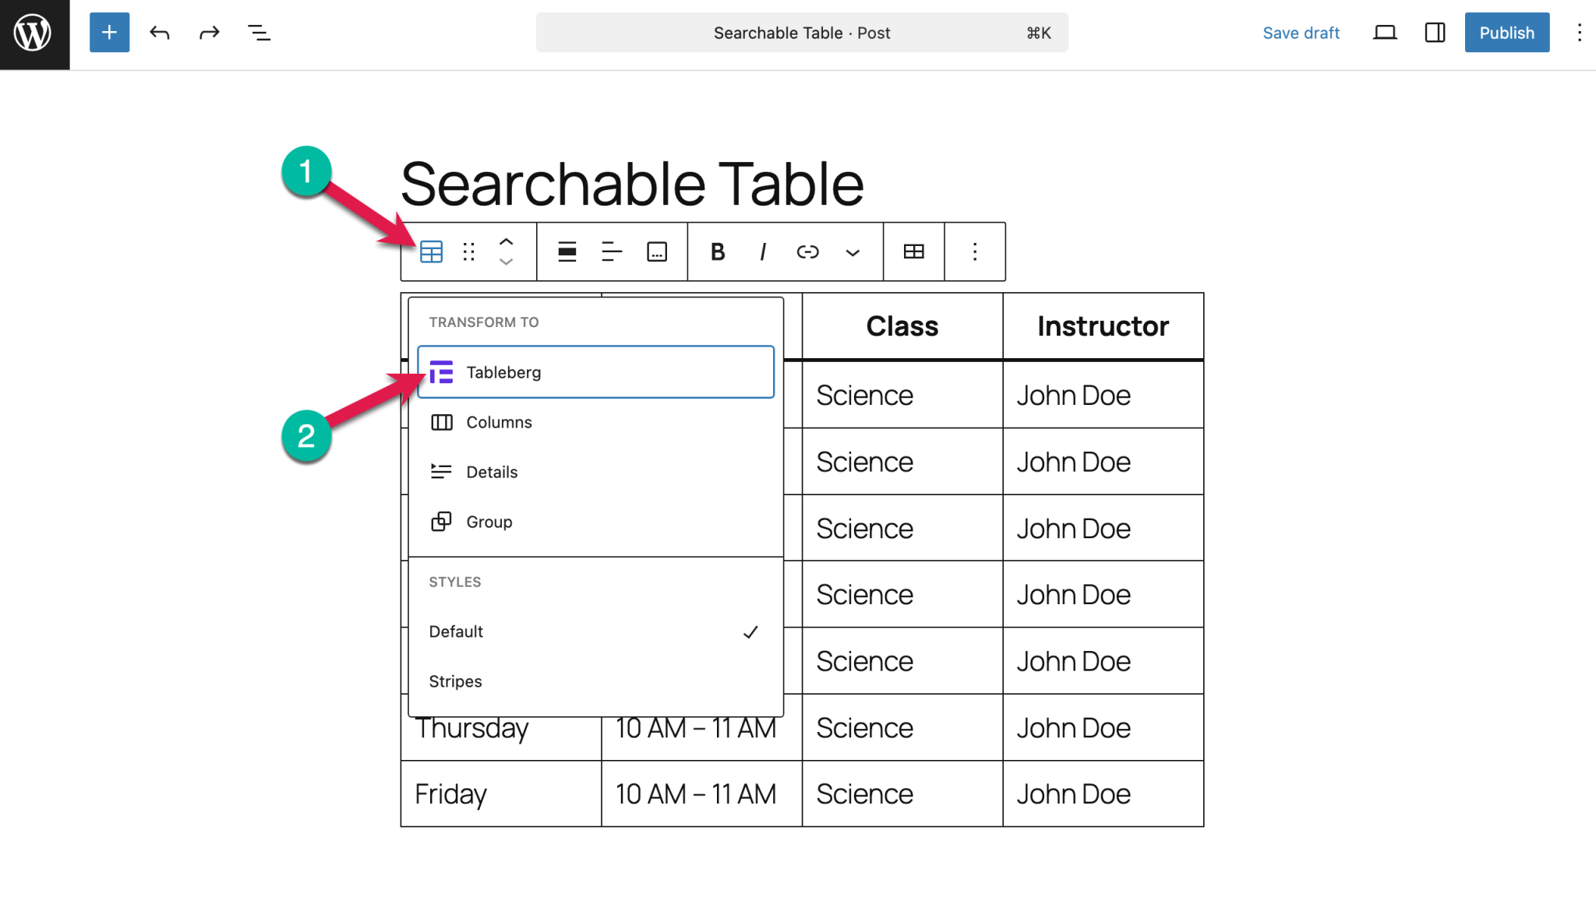Click the WordPress logo icon
This screenshot has width=1596, height=897.
coord(33,33)
